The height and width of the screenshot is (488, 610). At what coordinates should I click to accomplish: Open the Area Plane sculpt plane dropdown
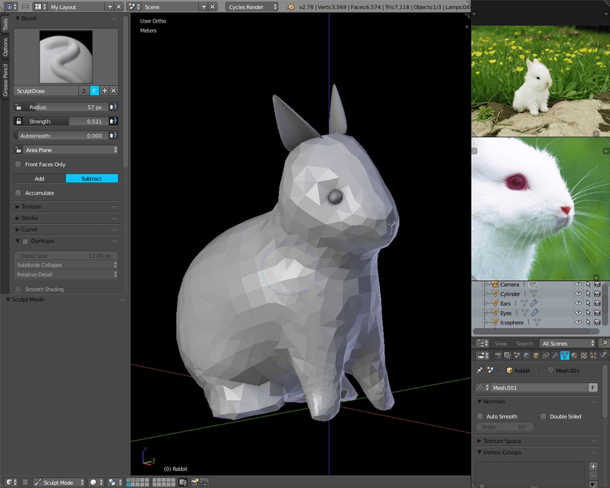click(x=66, y=150)
